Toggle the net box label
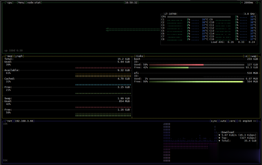Screen dimensions: 262x165 point(9,121)
